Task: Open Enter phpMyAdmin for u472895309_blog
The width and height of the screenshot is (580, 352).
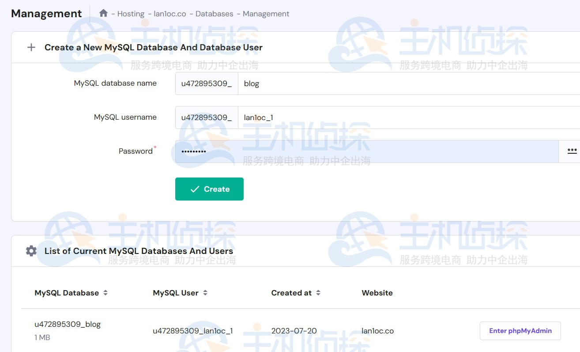Action: [520, 331]
